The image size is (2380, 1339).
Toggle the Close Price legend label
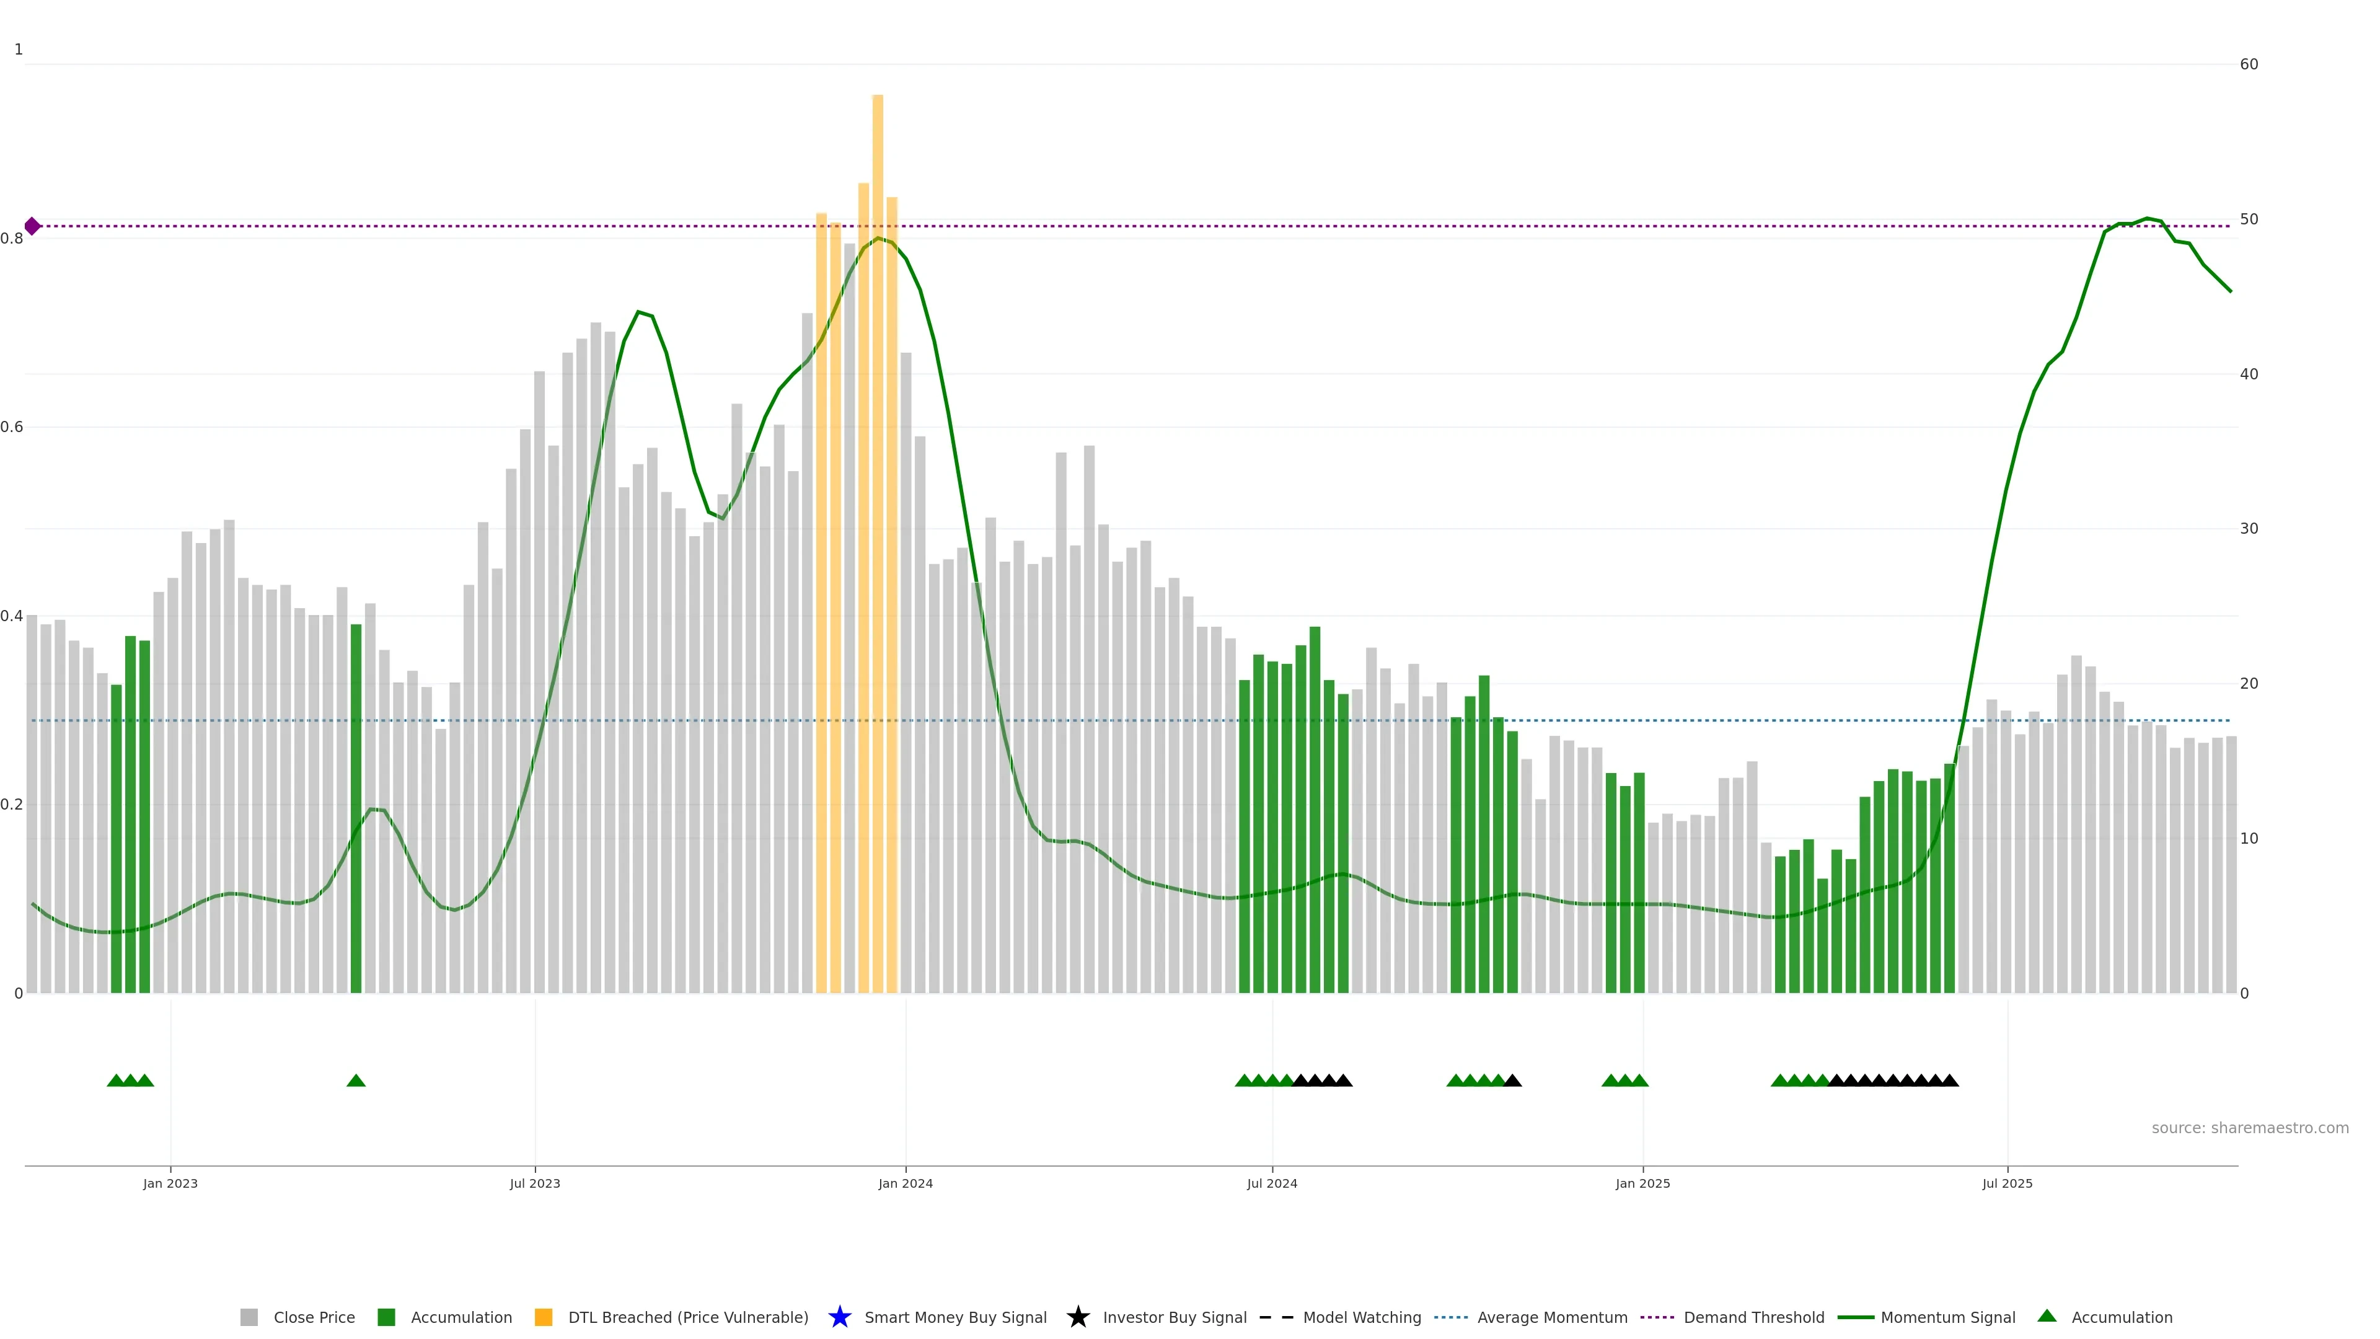(314, 1317)
